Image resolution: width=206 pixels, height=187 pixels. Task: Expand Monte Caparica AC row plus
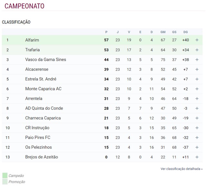click(x=197, y=89)
